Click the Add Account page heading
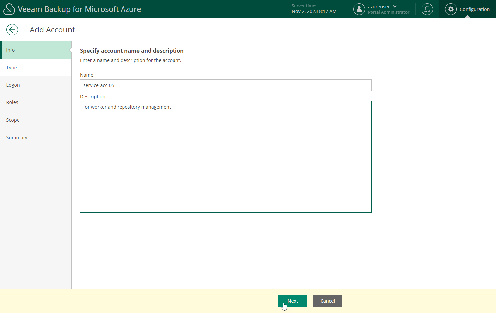Viewport: 496px width, 313px height. [x=52, y=30]
